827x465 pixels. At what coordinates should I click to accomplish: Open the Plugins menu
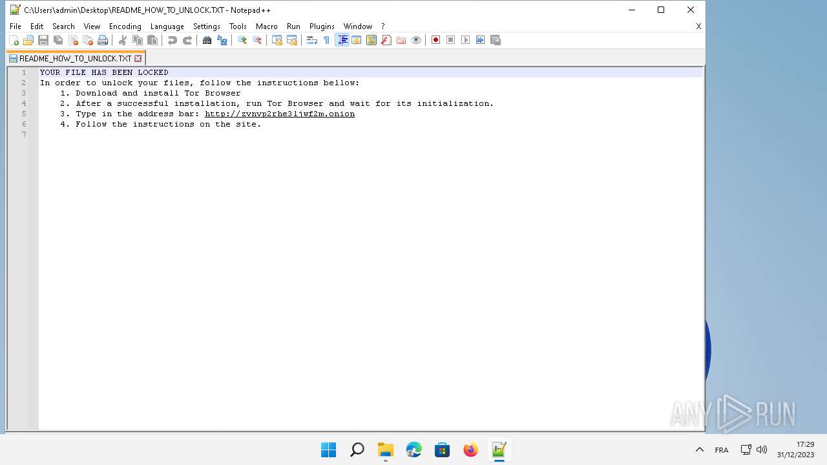coord(322,26)
